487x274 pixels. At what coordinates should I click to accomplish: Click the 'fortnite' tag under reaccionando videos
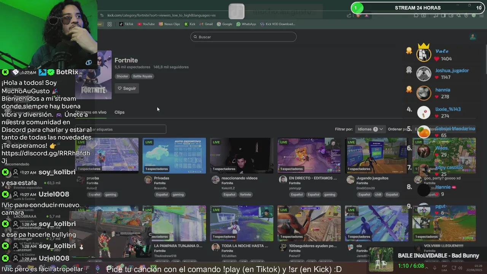click(245, 194)
